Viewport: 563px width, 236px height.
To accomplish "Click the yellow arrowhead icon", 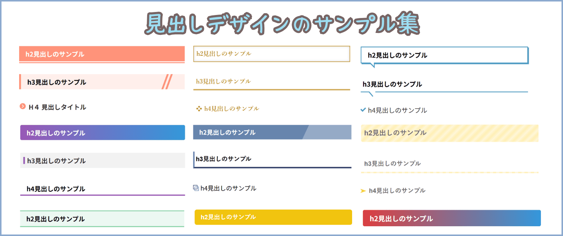I will (x=363, y=191).
